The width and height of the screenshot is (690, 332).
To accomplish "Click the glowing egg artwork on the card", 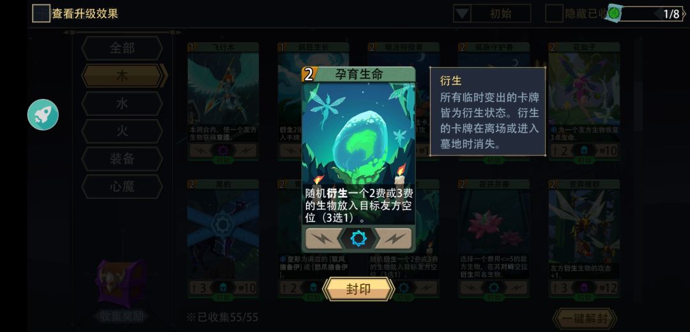I will click(358, 142).
